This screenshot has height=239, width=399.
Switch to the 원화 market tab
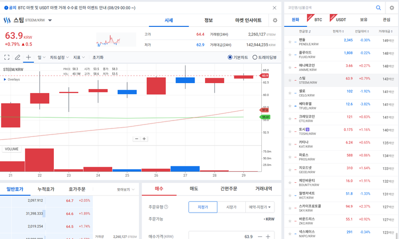[295, 20]
